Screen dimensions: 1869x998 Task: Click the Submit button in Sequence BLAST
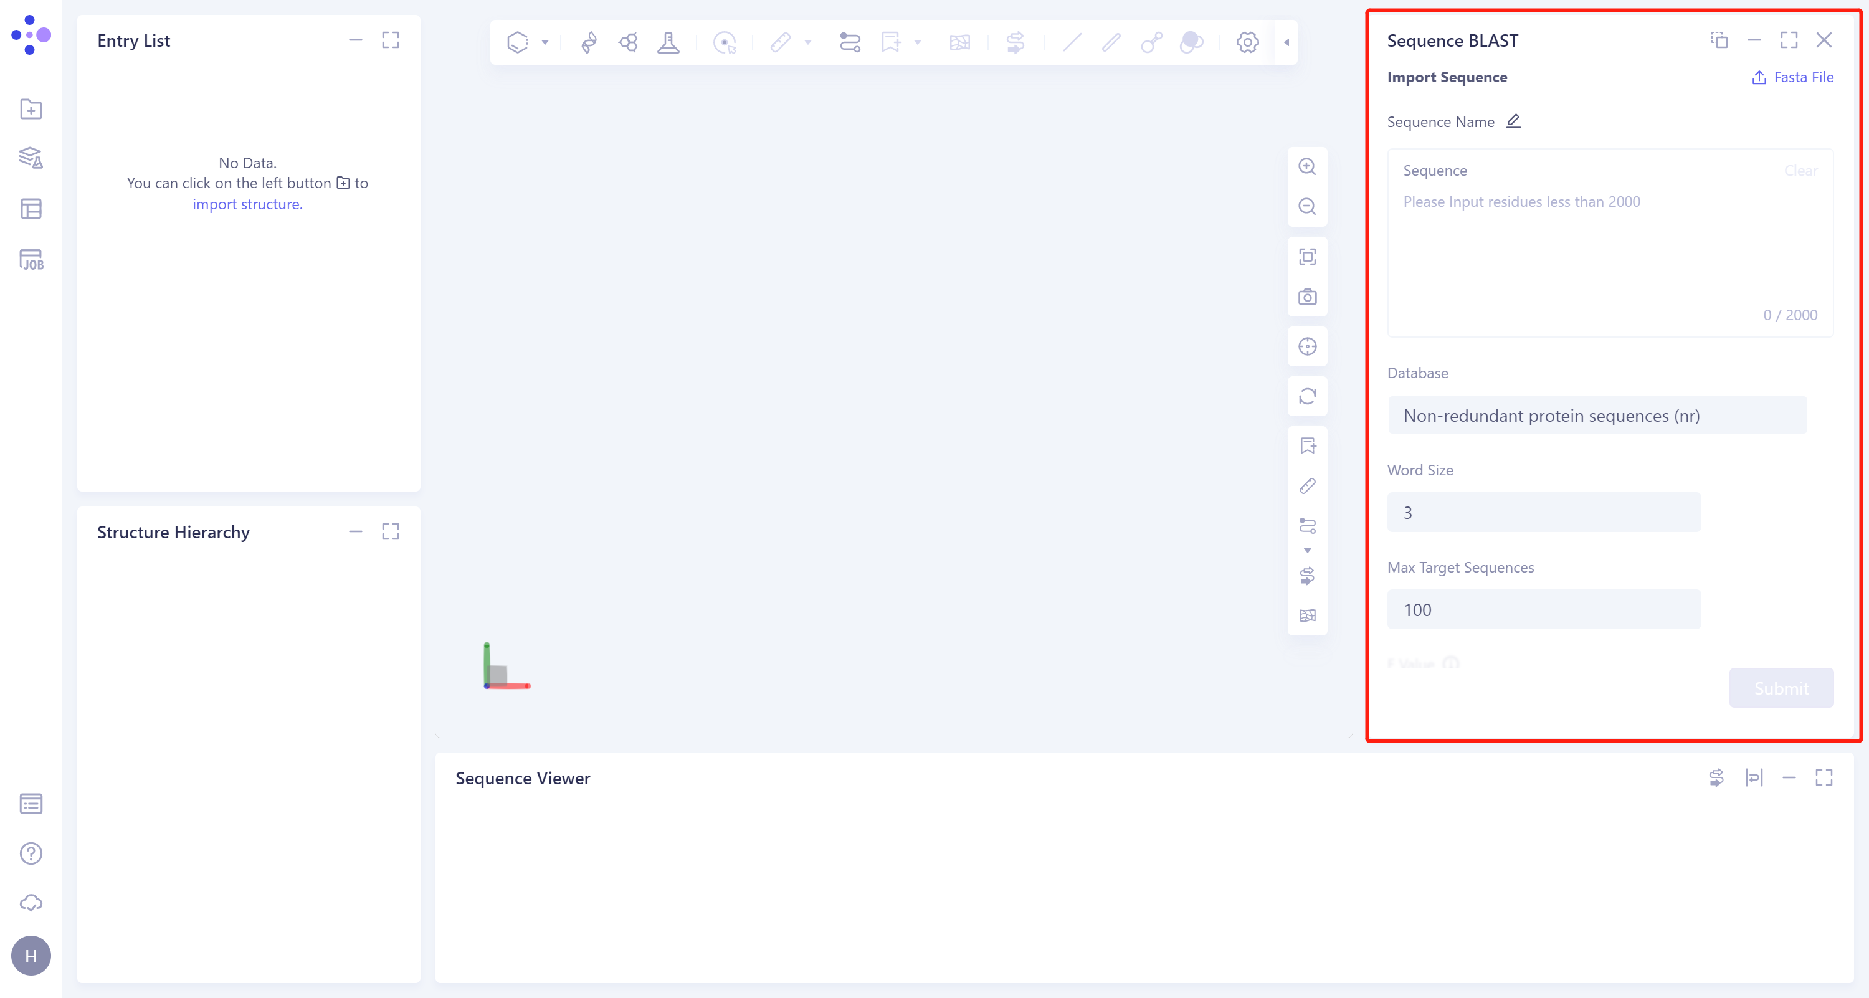click(1781, 688)
